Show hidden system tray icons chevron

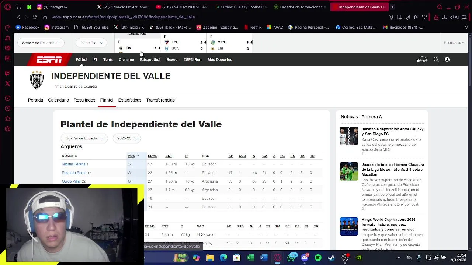click(x=399, y=258)
